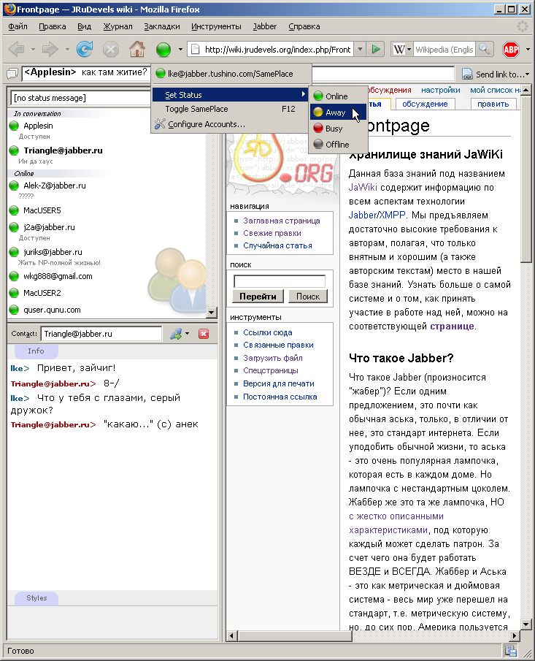Click the Reload page icon
Image resolution: width=535 pixels, height=661 pixels.
tap(85, 50)
